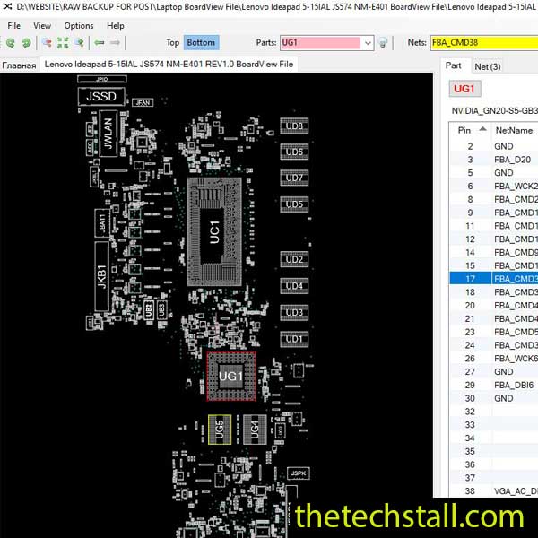Click the rotate clockwise toolbar icon
The image size is (538, 538).
26,42
